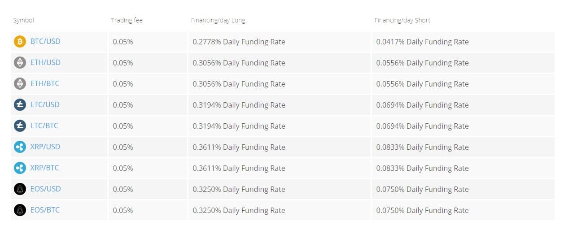Open the XRP/BTC symbol link
Screen dimensions: 564x230
point(45,168)
